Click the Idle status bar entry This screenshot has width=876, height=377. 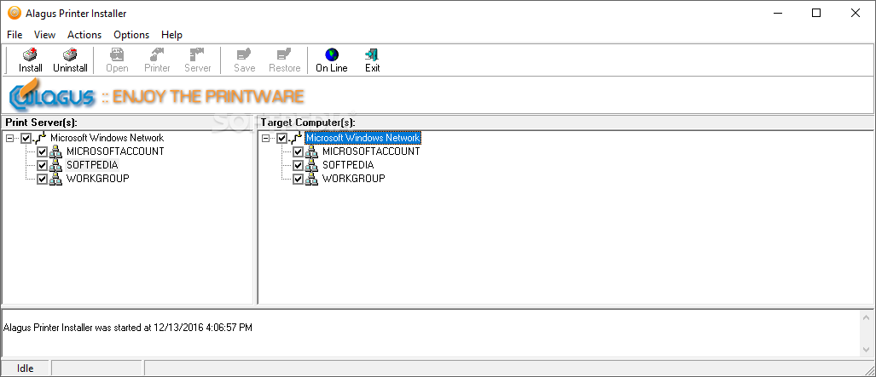coord(25,368)
